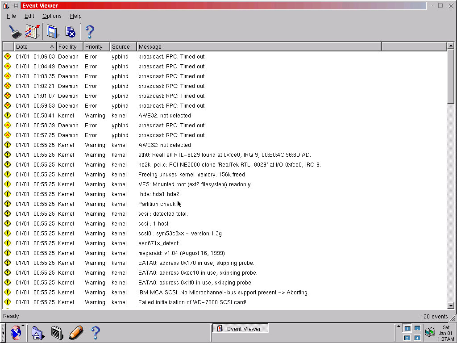Click the globe application launcher in taskbar
457x343 pixels.
pyautogui.click(x=16, y=332)
